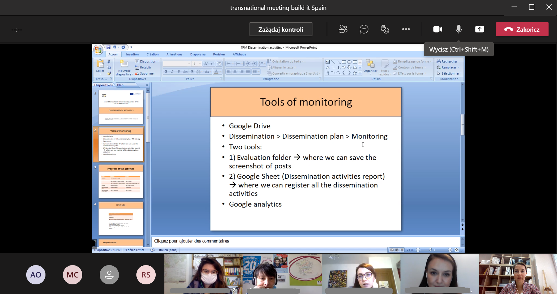Select the oval shape
Screen dimensions: 557x294
click(349, 62)
